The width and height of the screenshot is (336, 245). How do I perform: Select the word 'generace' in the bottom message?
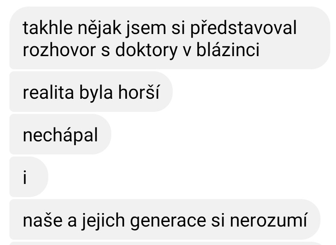(x=168, y=222)
